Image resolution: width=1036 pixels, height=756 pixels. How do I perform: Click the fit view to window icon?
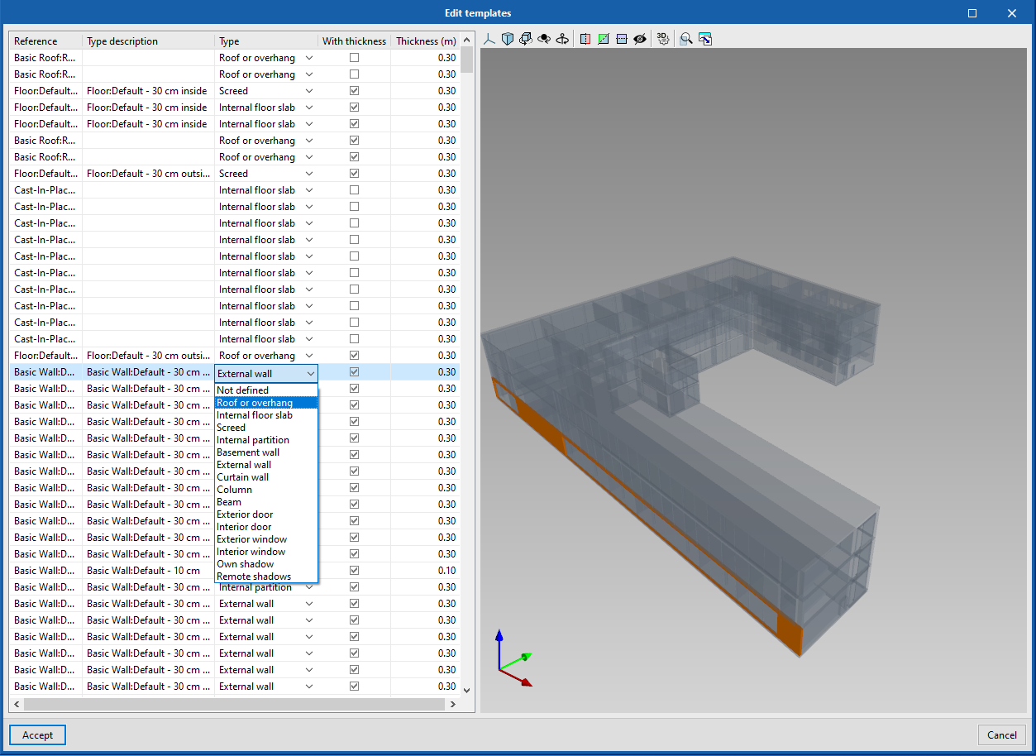tap(704, 38)
